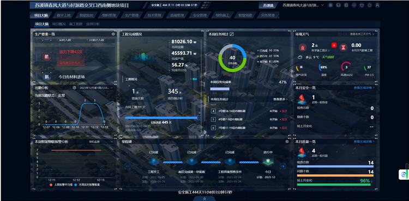Click the red alarm light icon in 环境天气
Viewport: 409px width, 201px height.
tap(303, 47)
